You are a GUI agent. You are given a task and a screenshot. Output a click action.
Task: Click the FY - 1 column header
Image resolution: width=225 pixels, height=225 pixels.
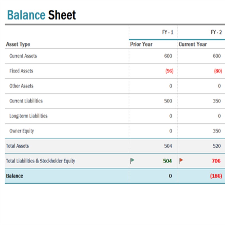point(168,33)
